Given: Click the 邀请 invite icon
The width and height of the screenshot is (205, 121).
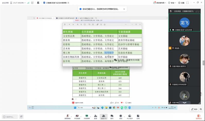Looking at the screenshot, I should coord(95,116).
